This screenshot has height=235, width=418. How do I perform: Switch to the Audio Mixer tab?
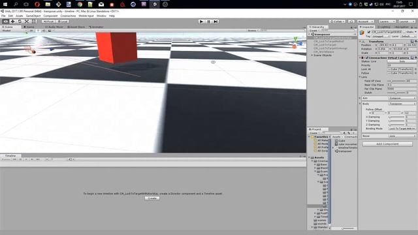54,27
